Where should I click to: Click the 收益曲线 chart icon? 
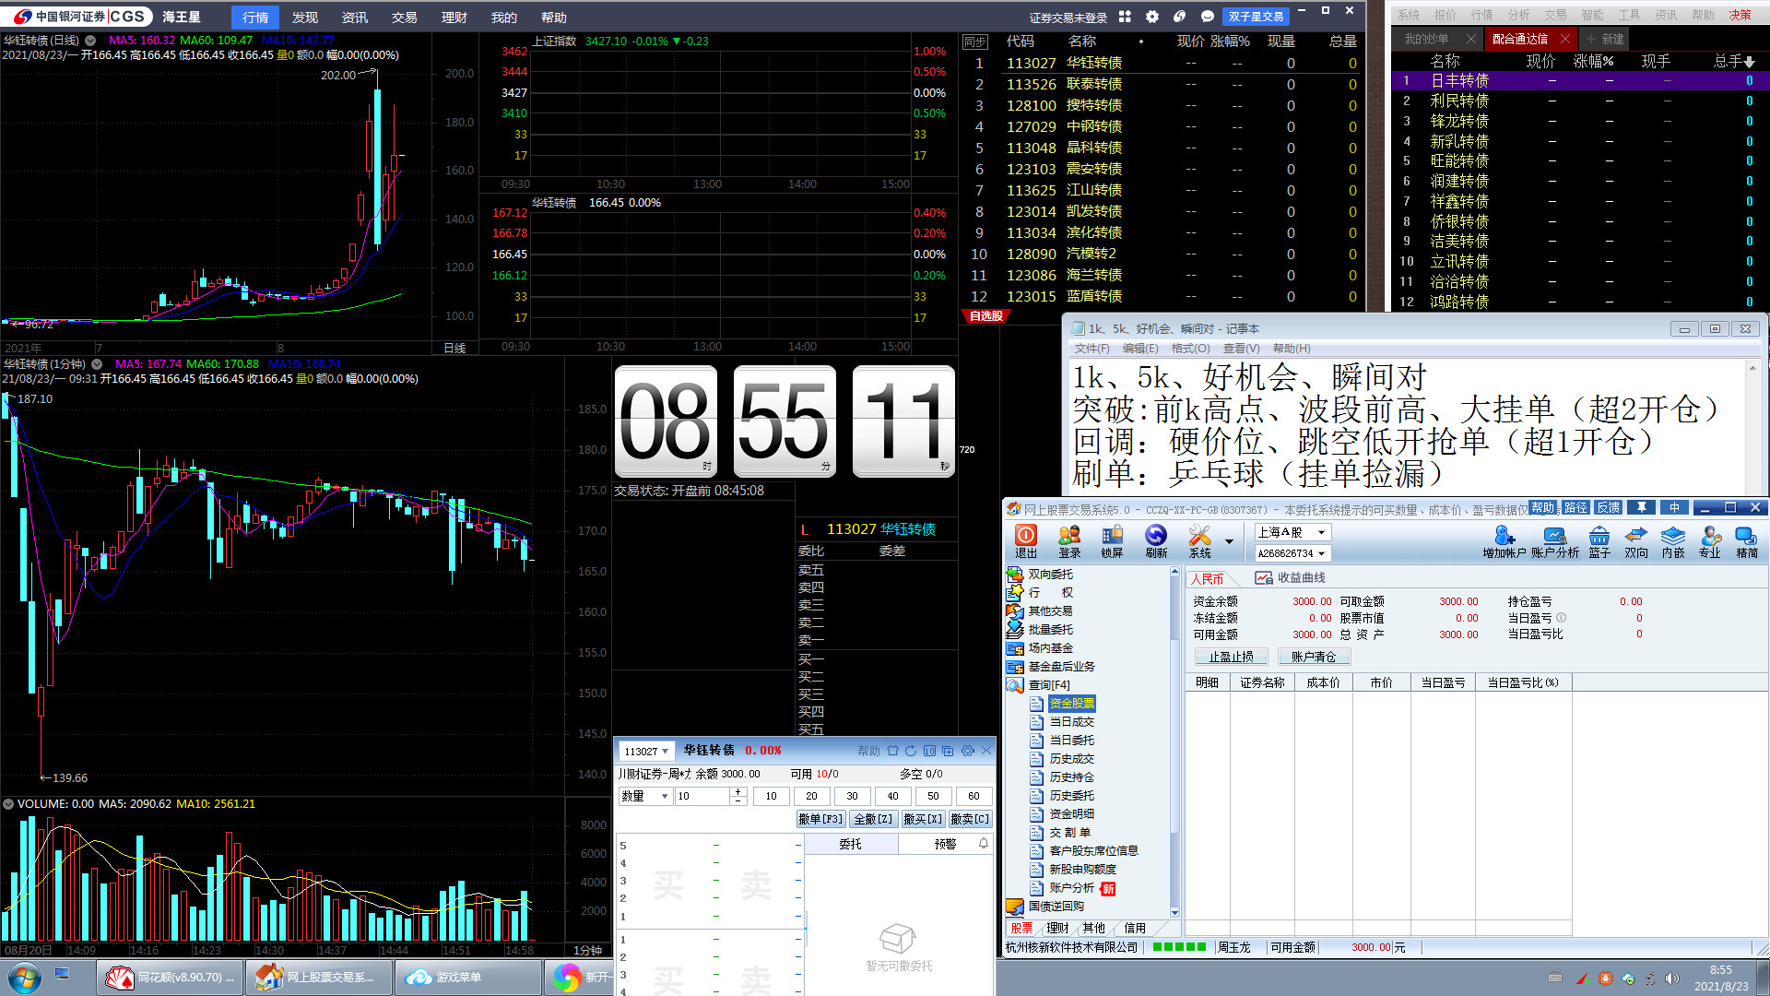coord(1263,578)
